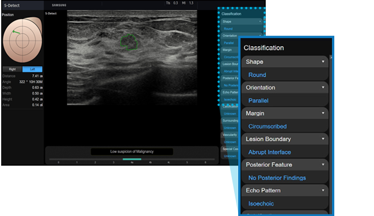The image size is (374, 216).
Task: Click the 3 tick on BI-RADS scale
Action: 113,162
